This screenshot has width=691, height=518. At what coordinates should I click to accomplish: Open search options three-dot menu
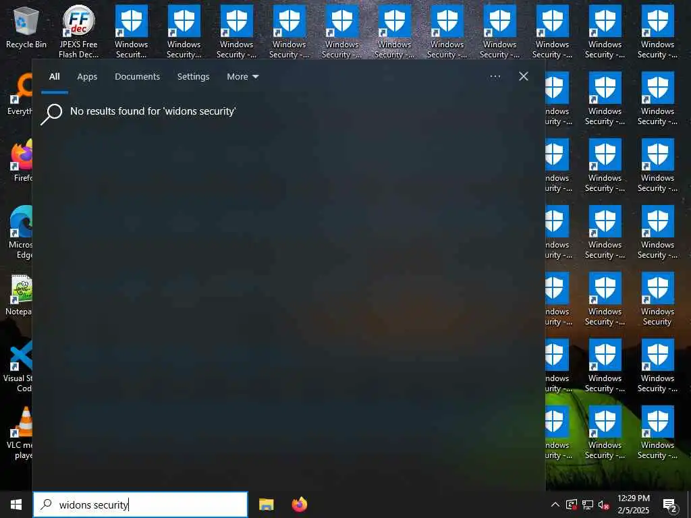pyautogui.click(x=495, y=76)
